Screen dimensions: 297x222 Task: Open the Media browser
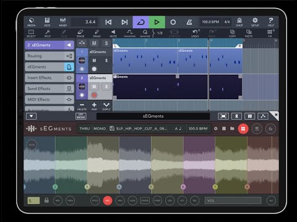coord(32,22)
